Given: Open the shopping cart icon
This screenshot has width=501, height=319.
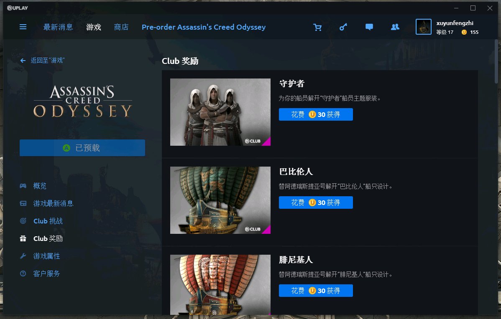Looking at the screenshot, I should (317, 27).
